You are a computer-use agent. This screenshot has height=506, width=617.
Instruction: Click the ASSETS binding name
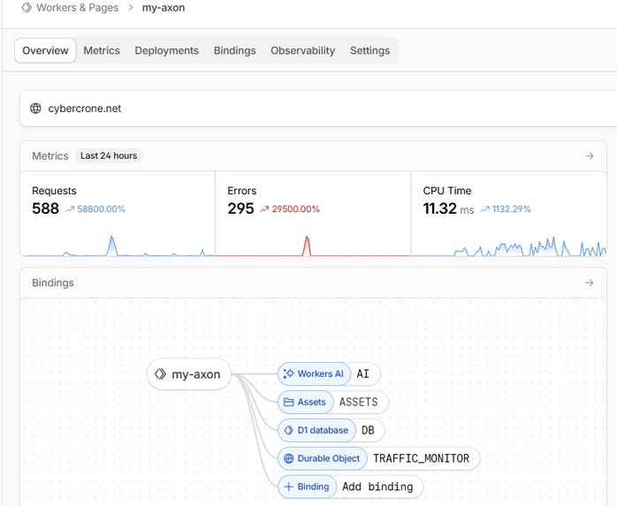pyautogui.click(x=359, y=402)
